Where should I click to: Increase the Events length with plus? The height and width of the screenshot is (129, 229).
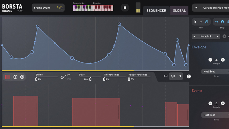point(223,103)
